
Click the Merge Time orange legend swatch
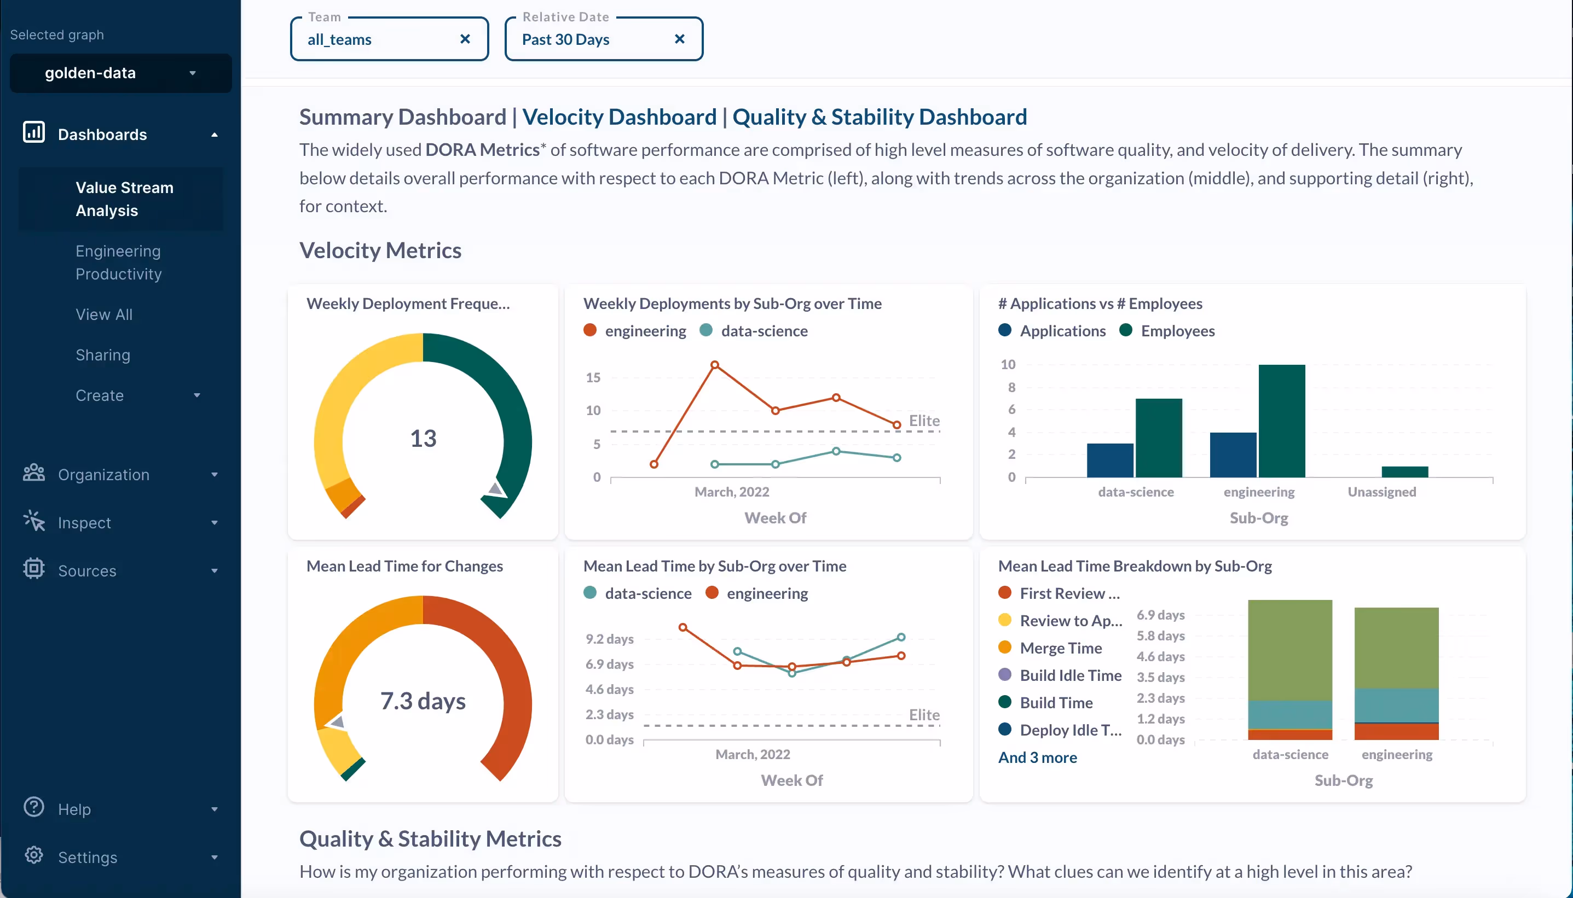[x=1005, y=648]
